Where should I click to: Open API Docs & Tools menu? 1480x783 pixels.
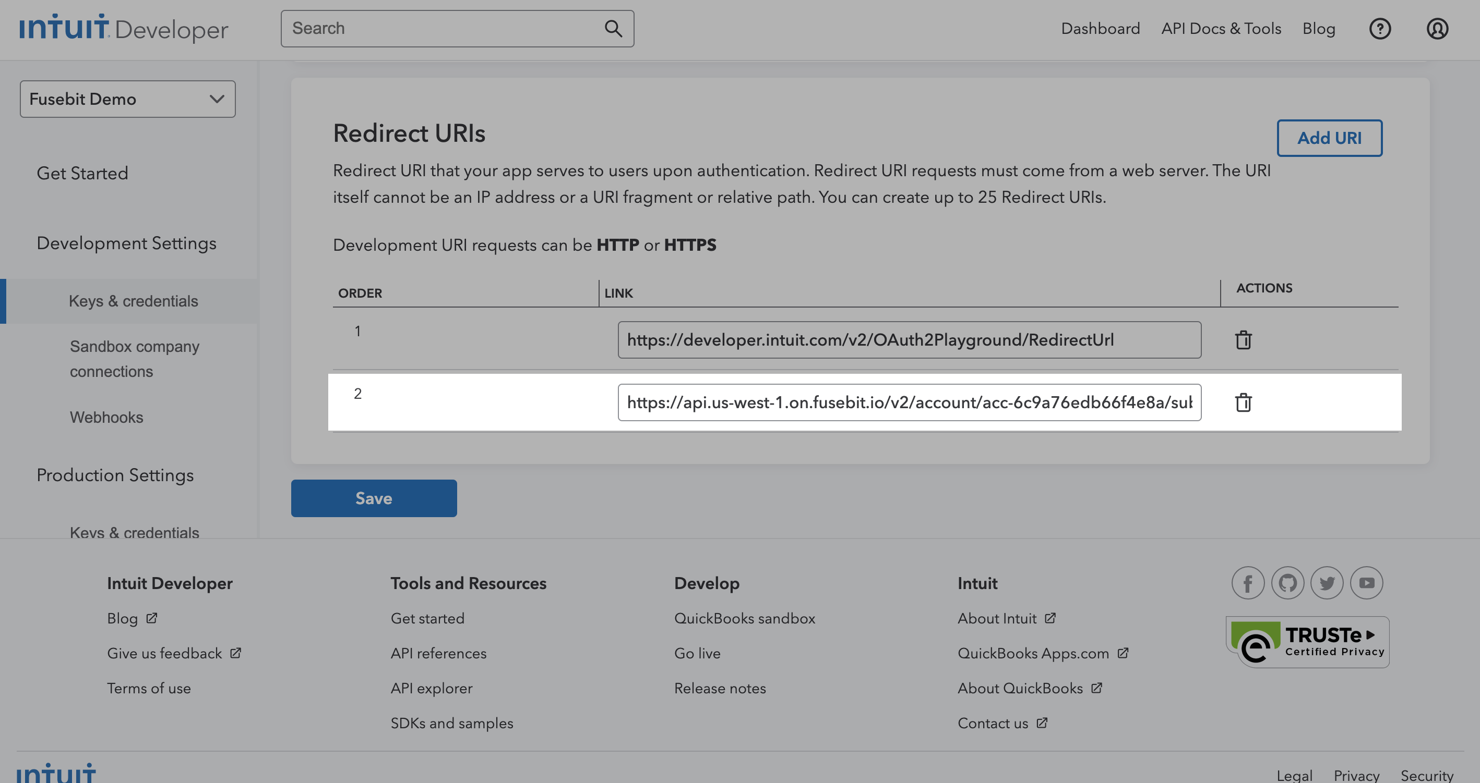point(1221,28)
